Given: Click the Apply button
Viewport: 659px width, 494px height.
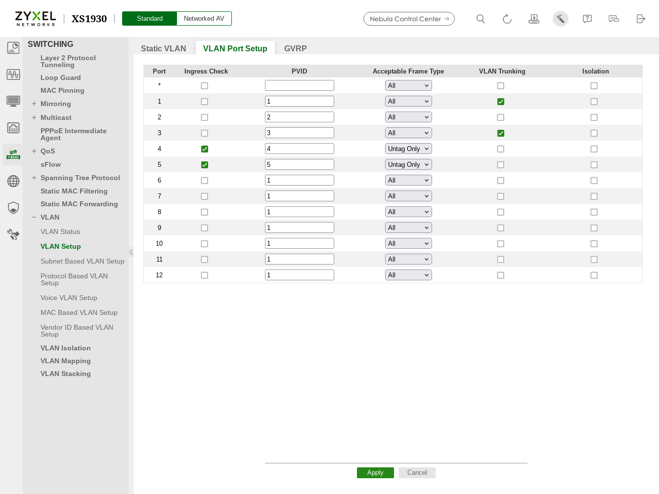Looking at the screenshot, I should pyautogui.click(x=375, y=472).
